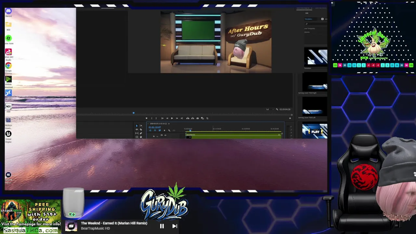
Task: Click the templates search field
Action: pyautogui.click(x=316, y=24)
